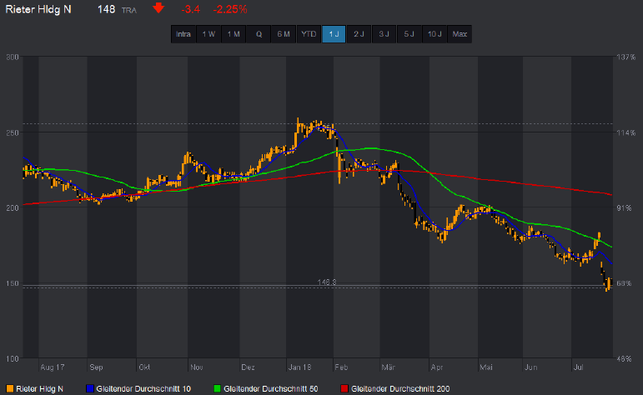Click the 150 price axis label
Image resolution: width=643 pixels, height=395 pixels.
click(x=13, y=283)
